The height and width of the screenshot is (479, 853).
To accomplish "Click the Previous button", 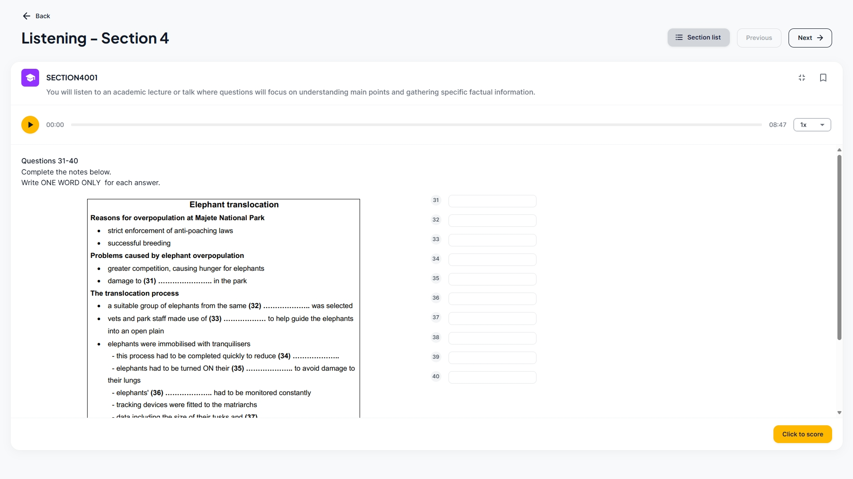I will [x=759, y=38].
